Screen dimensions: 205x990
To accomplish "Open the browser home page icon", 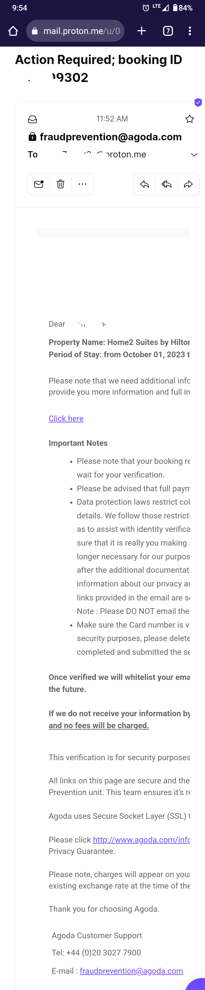I will coord(13,31).
